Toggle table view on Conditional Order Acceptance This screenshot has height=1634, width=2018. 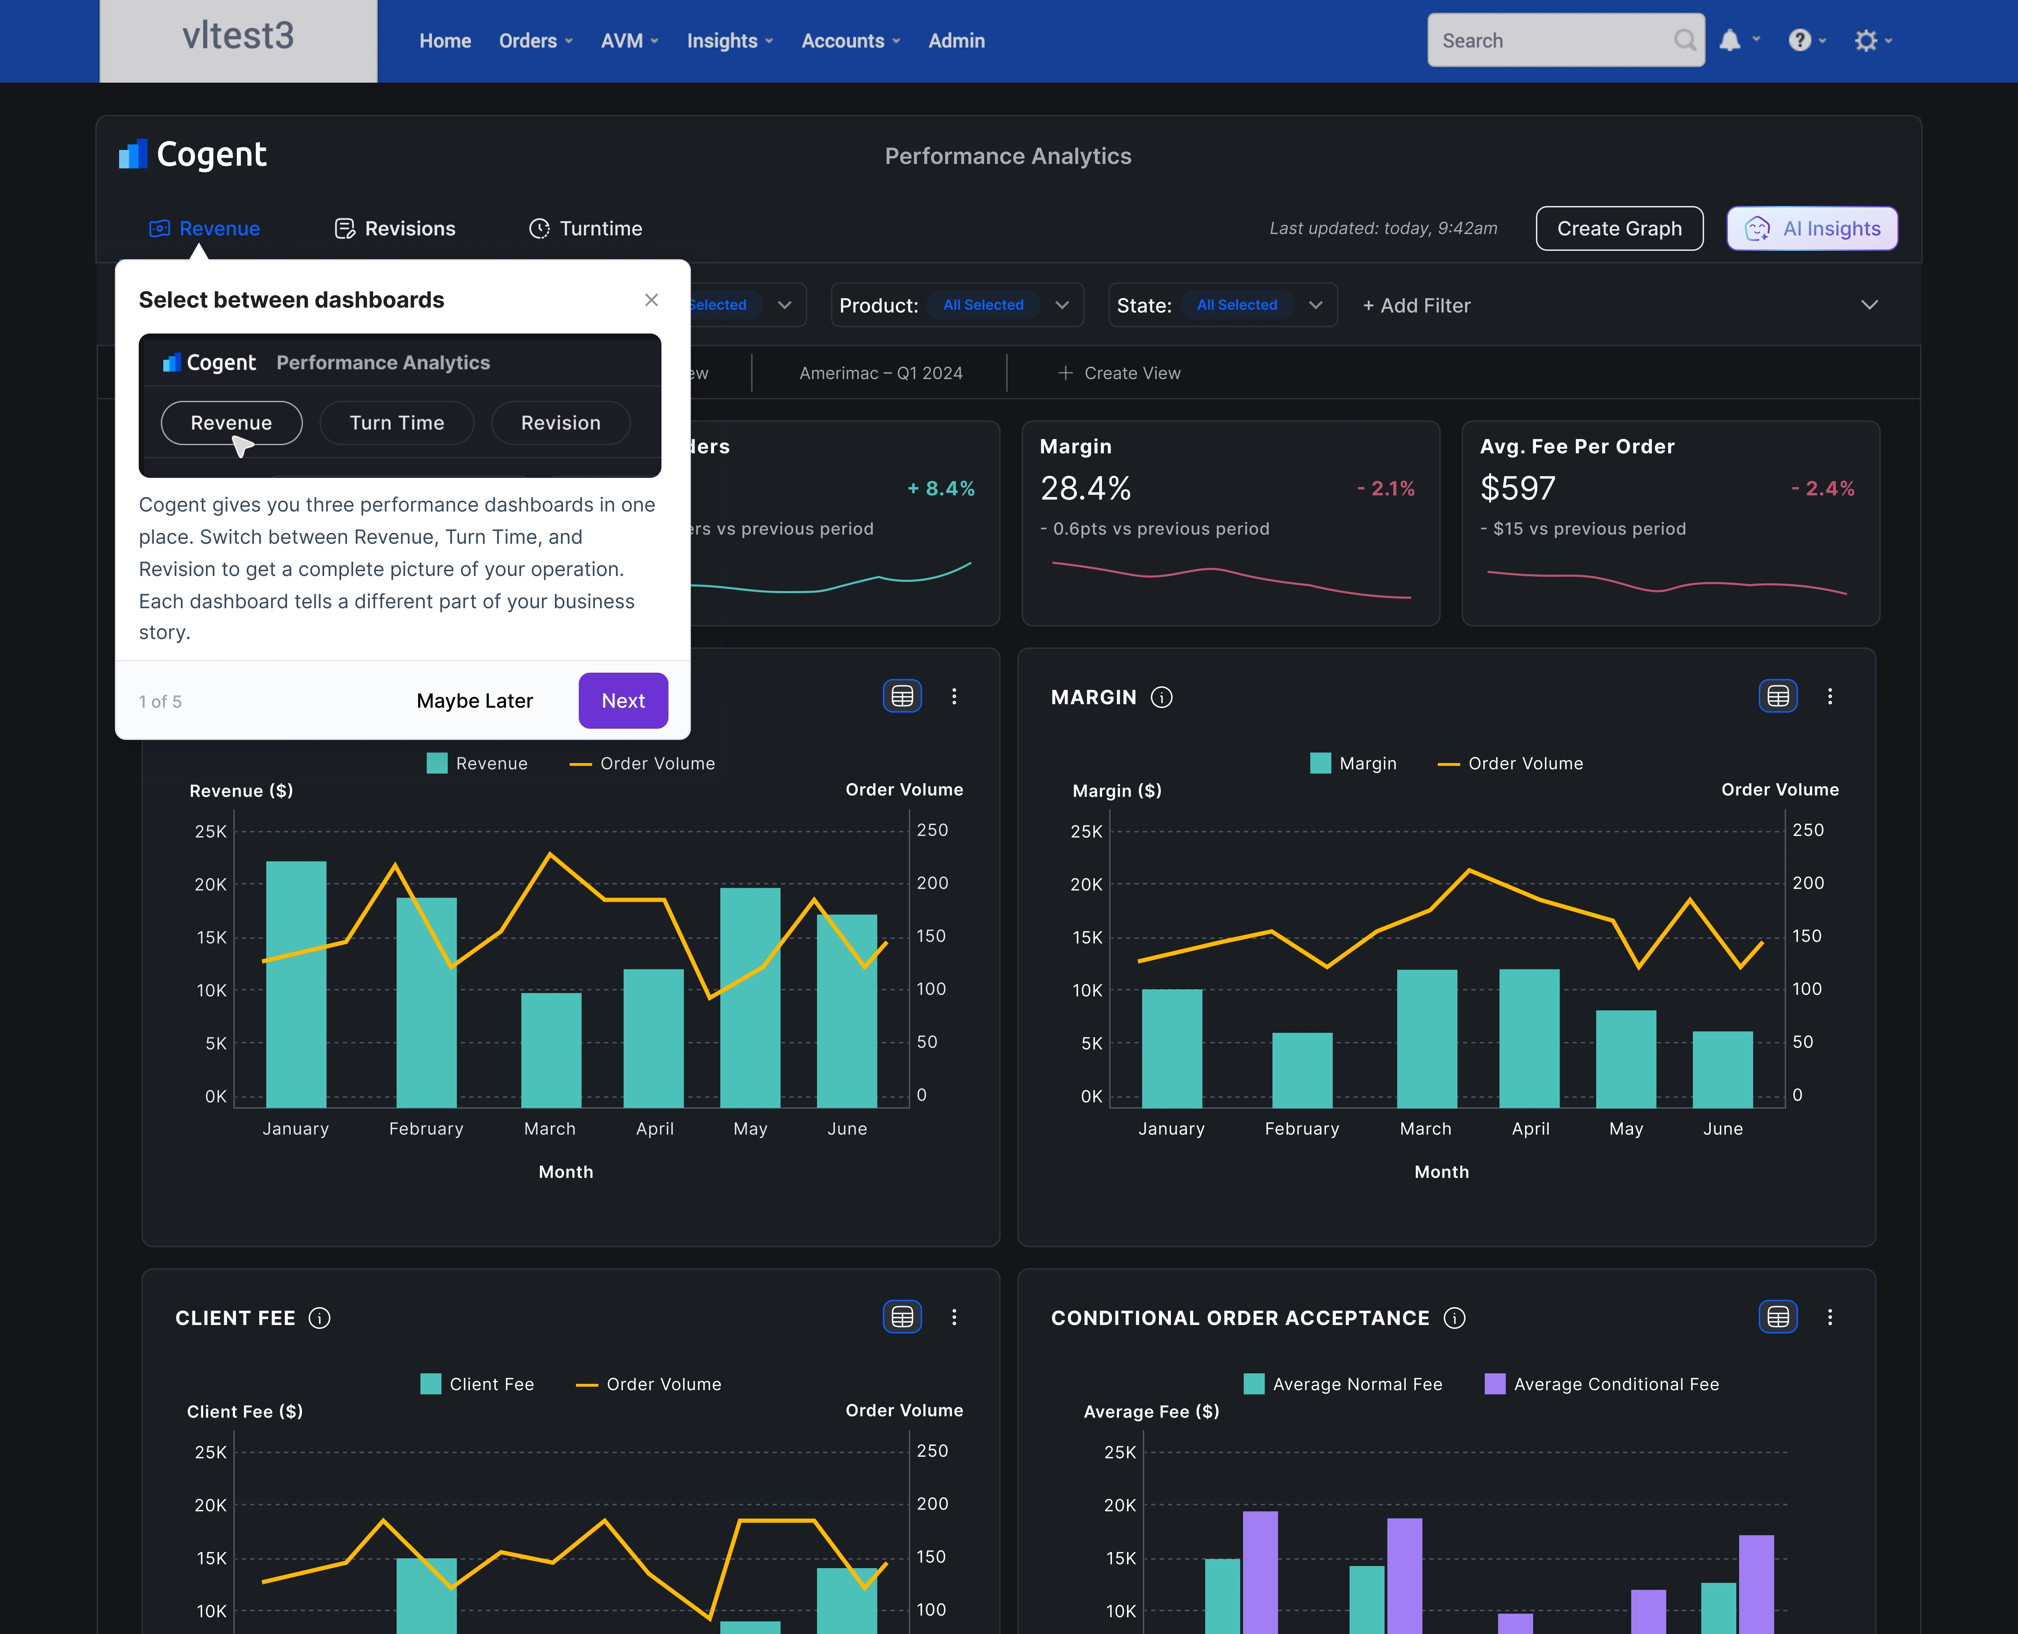point(1778,1317)
